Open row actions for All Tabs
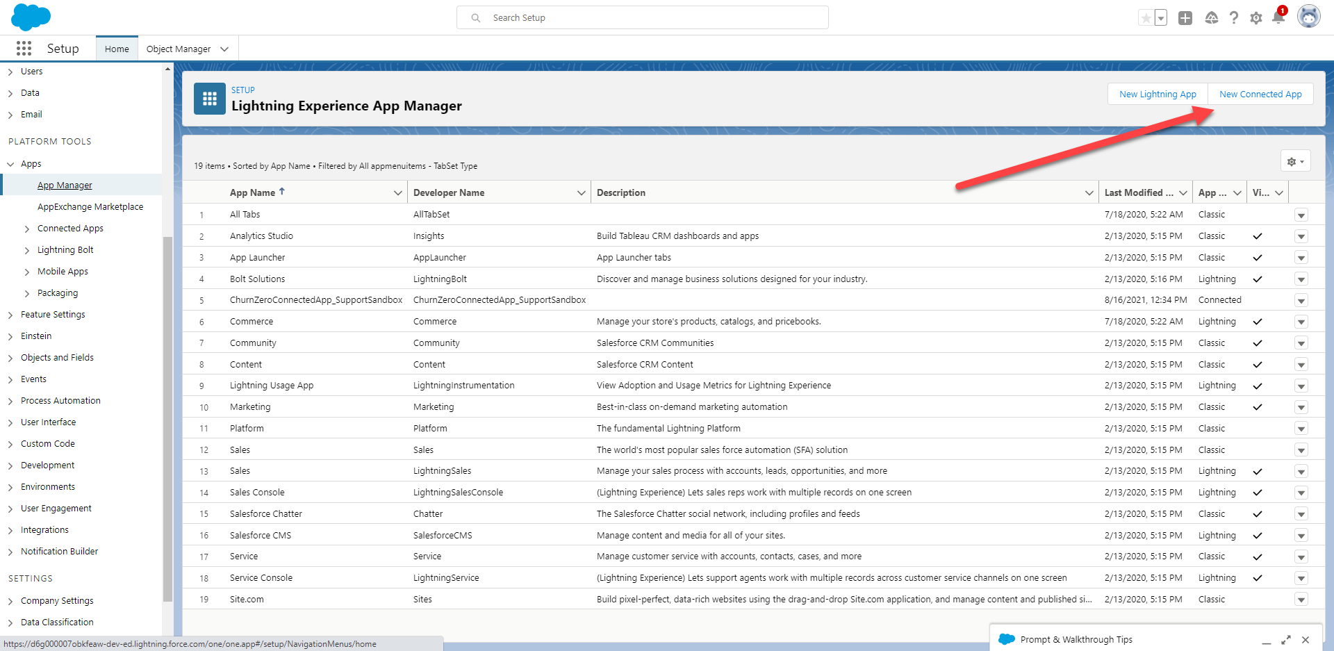The image size is (1334, 651). 1301,215
